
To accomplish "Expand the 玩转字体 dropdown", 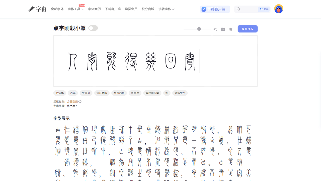I will click(x=167, y=9).
